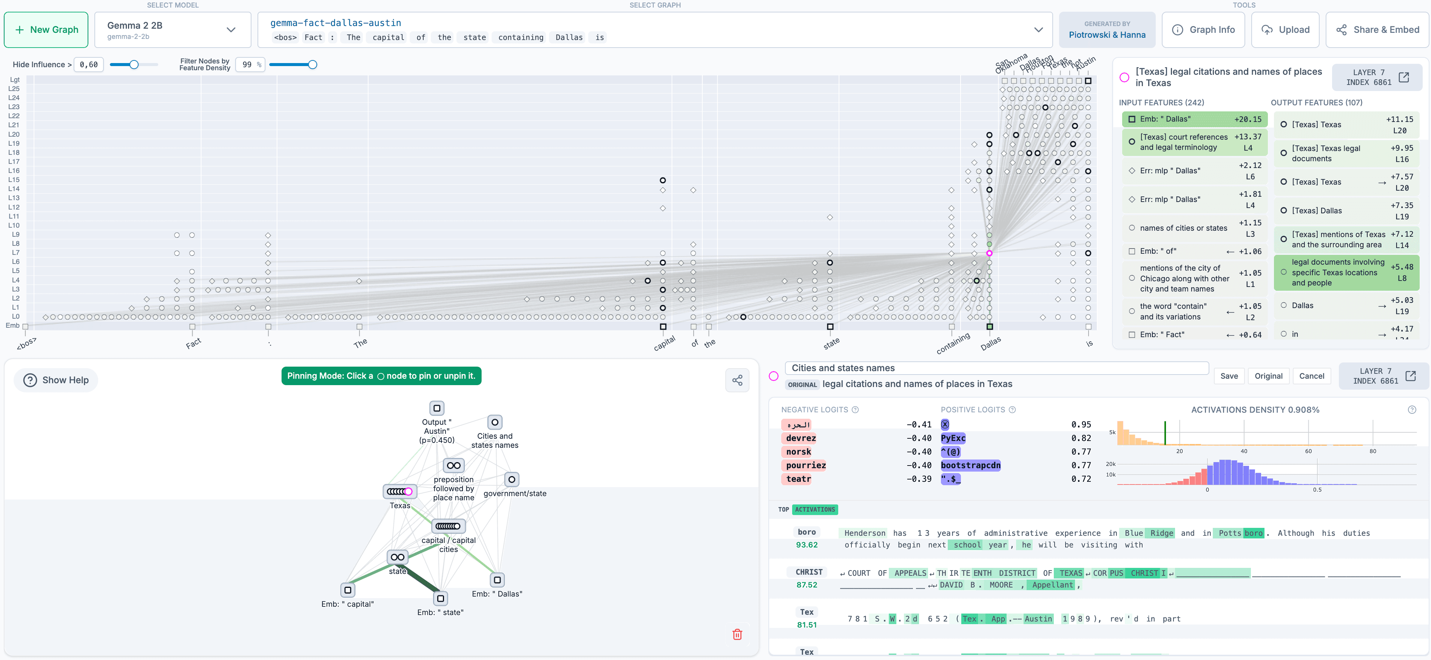Screen dimensions: 1431x660
Task: Click the New Graph button
Action: 46,30
